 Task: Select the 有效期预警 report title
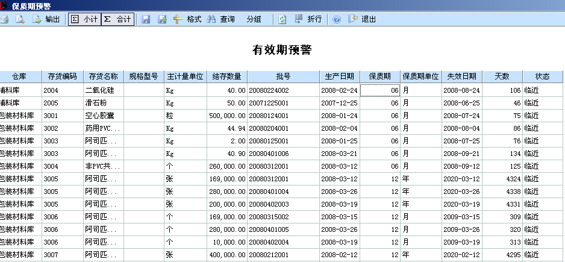click(x=282, y=50)
